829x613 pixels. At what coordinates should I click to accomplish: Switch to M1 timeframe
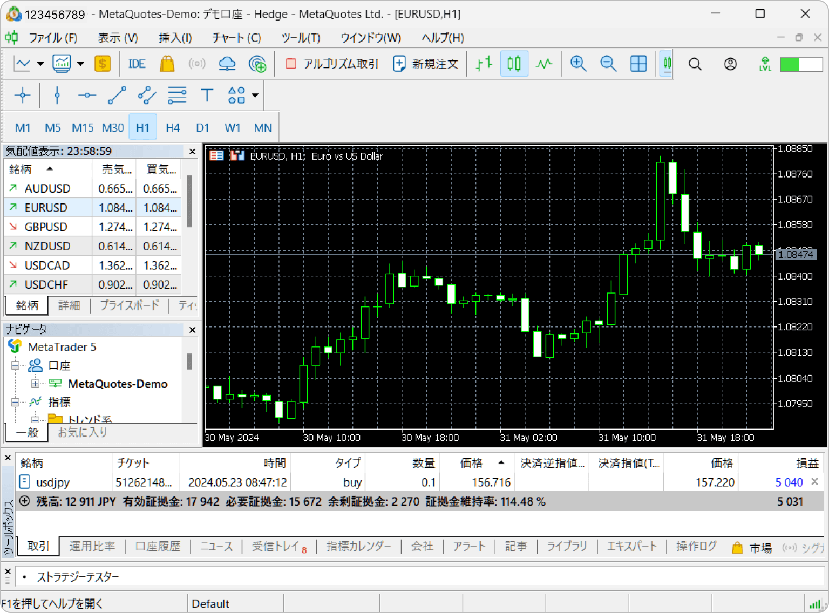click(x=23, y=128)
